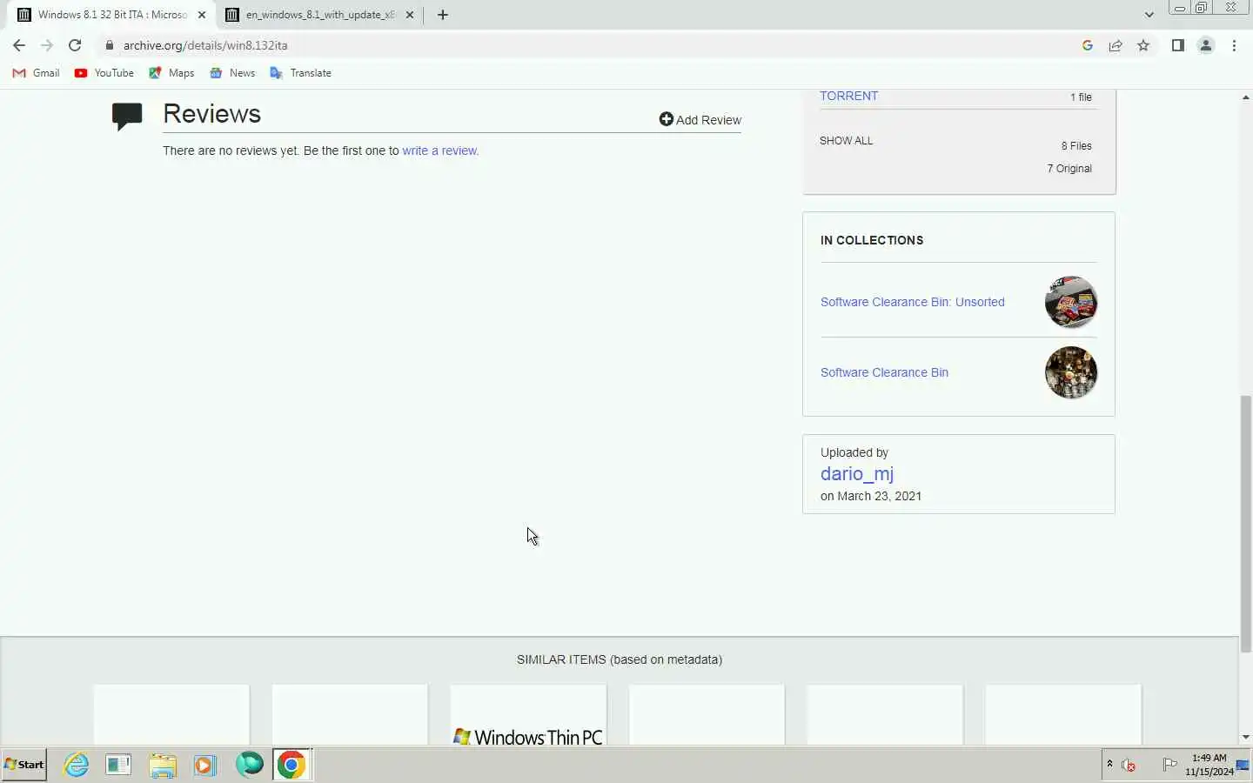Viewport: 1253px width, 783px height.
Task: Click the '8 Files' count
Action: point(1076,146)
